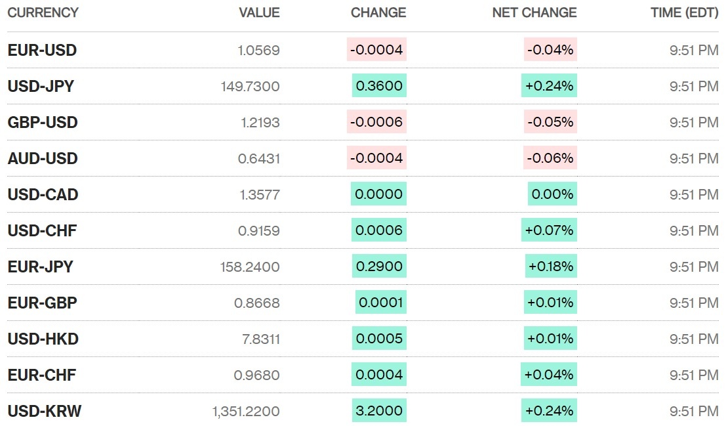Open the EUR-USD currency pair link
This screenshot has width=726, height=426.
pos(42,50)
